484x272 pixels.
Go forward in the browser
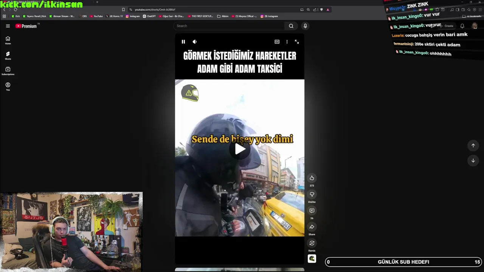[10, 9]
